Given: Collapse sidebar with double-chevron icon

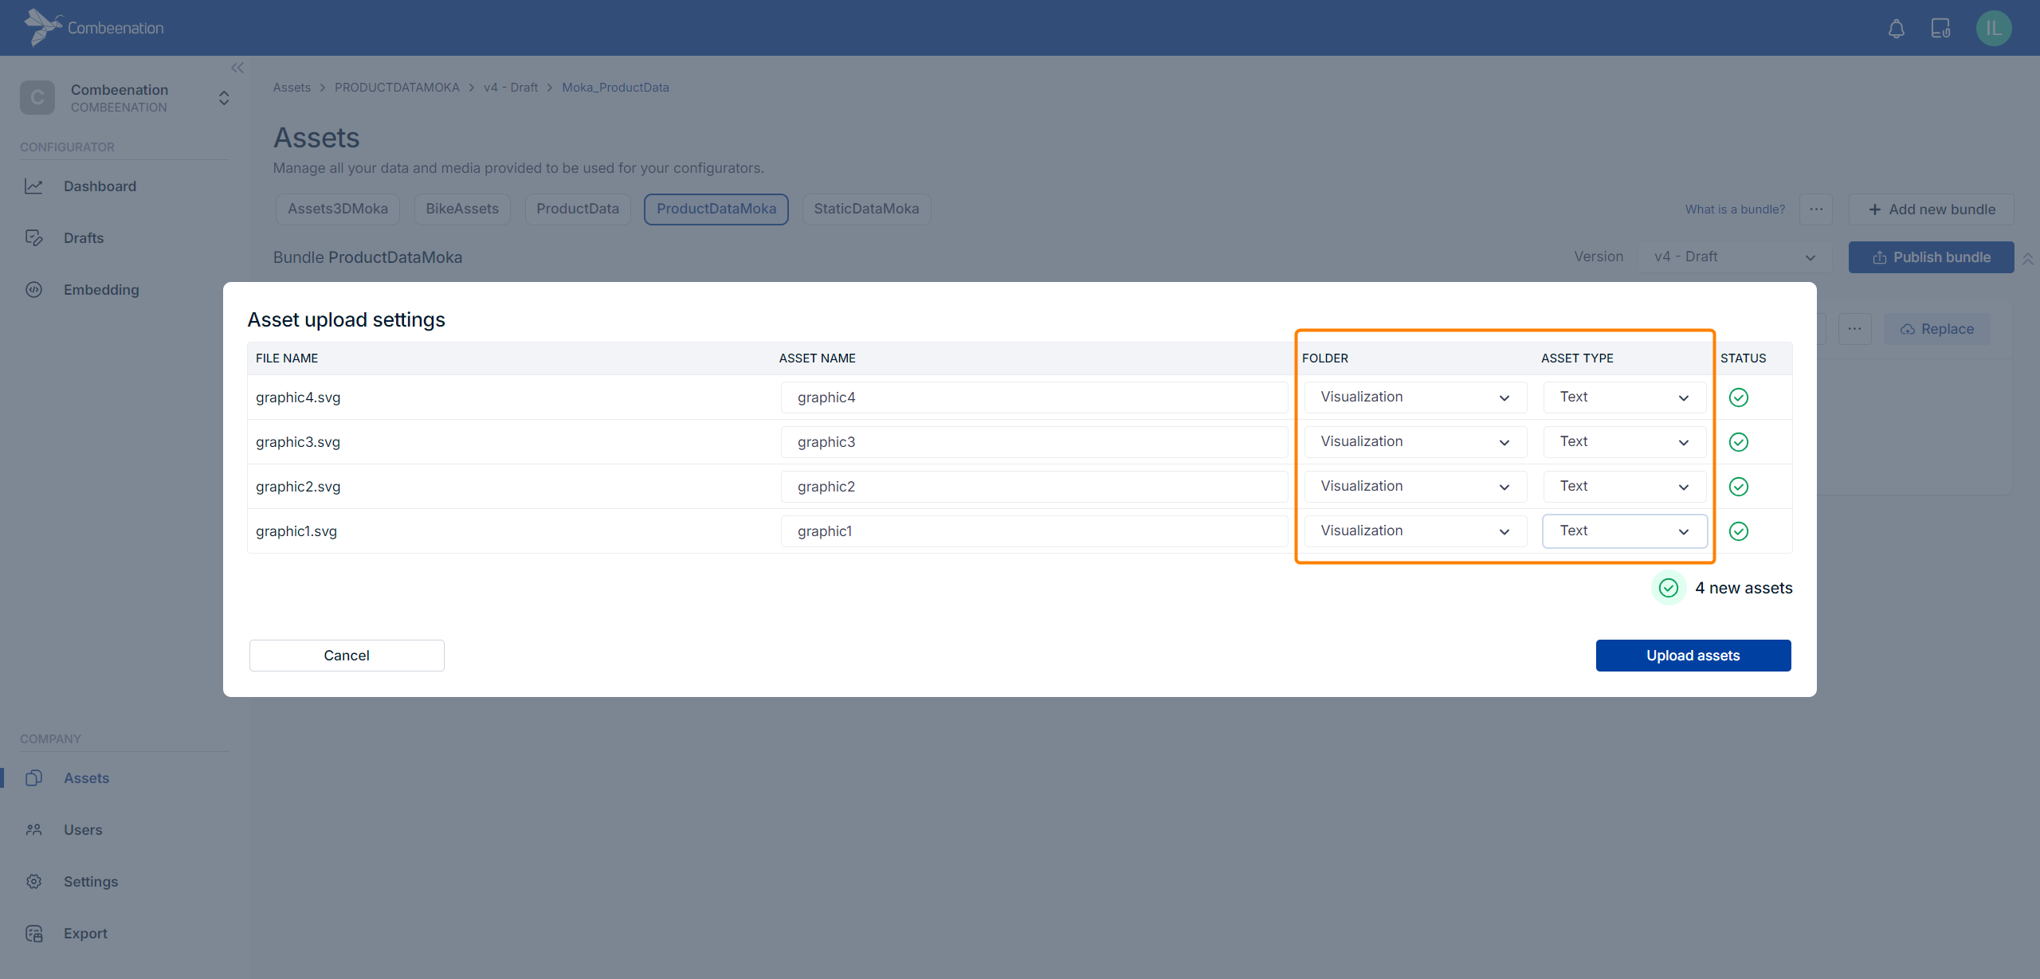Looking at the screenshot, I should [237, 68].
